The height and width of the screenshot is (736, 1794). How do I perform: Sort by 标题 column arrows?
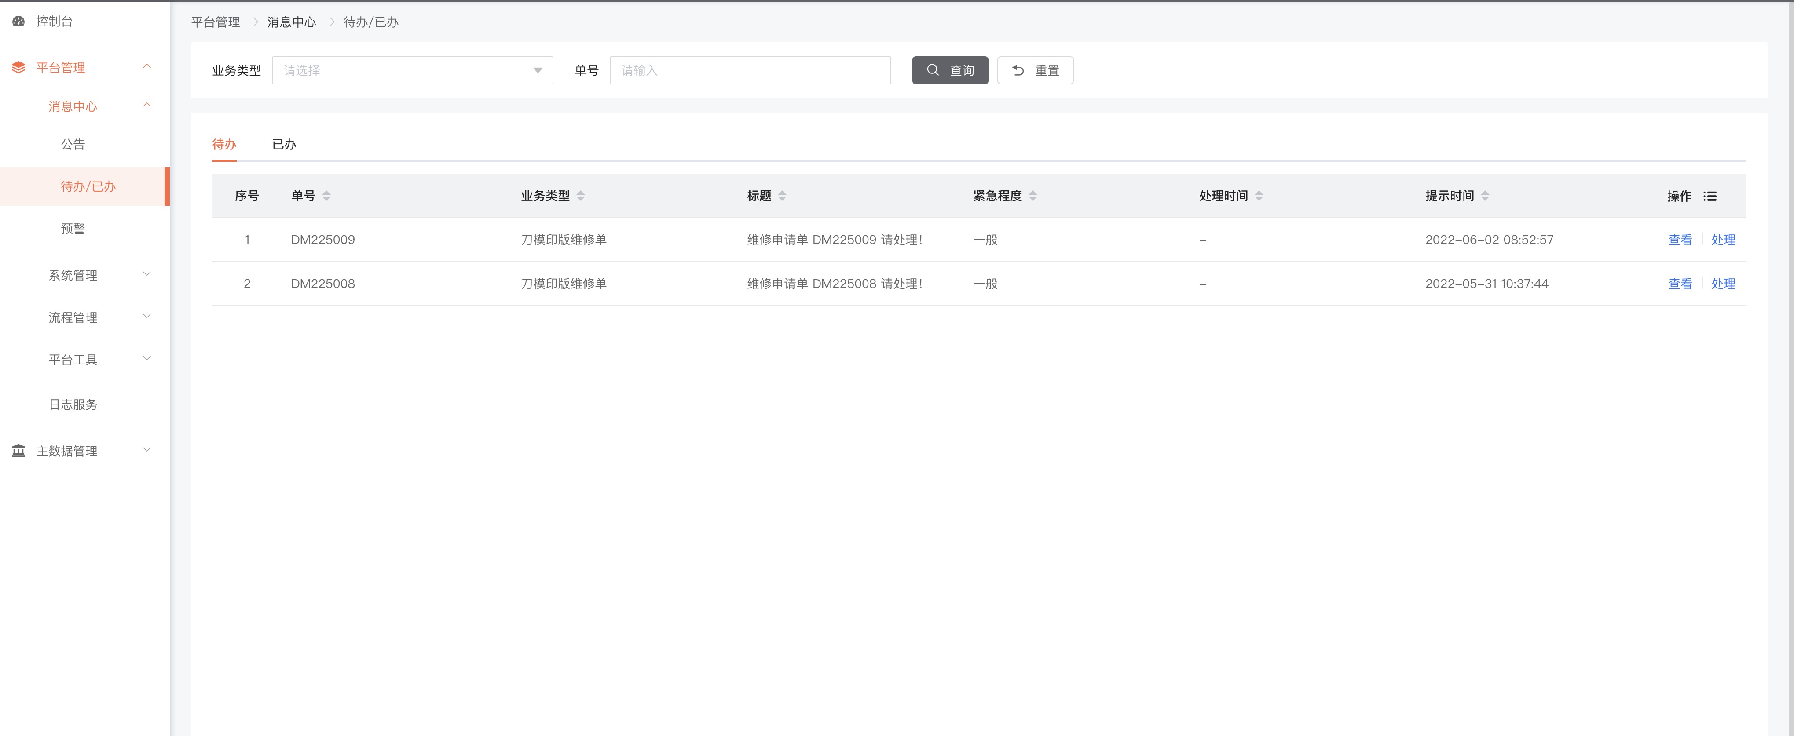tap(782, 197)
